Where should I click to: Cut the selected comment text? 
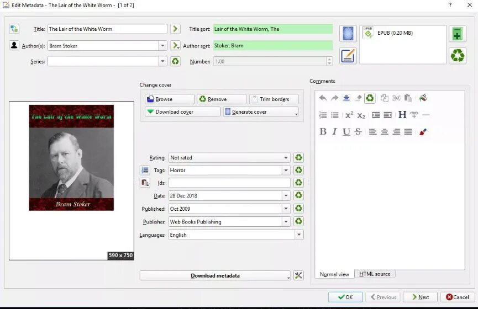click(x=396, y=98)
